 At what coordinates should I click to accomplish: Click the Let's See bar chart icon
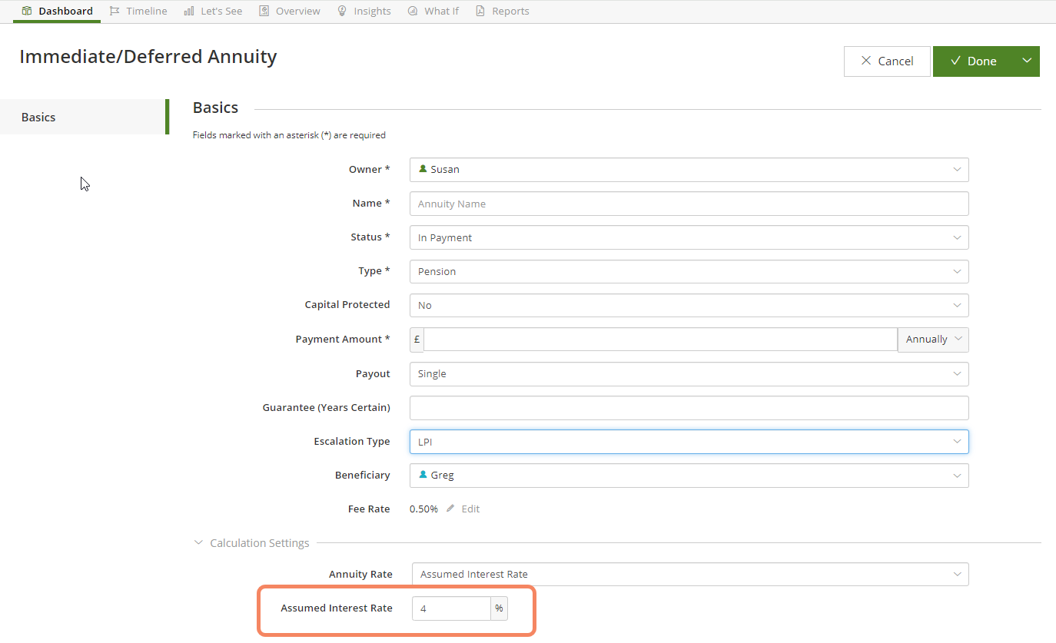189,12
